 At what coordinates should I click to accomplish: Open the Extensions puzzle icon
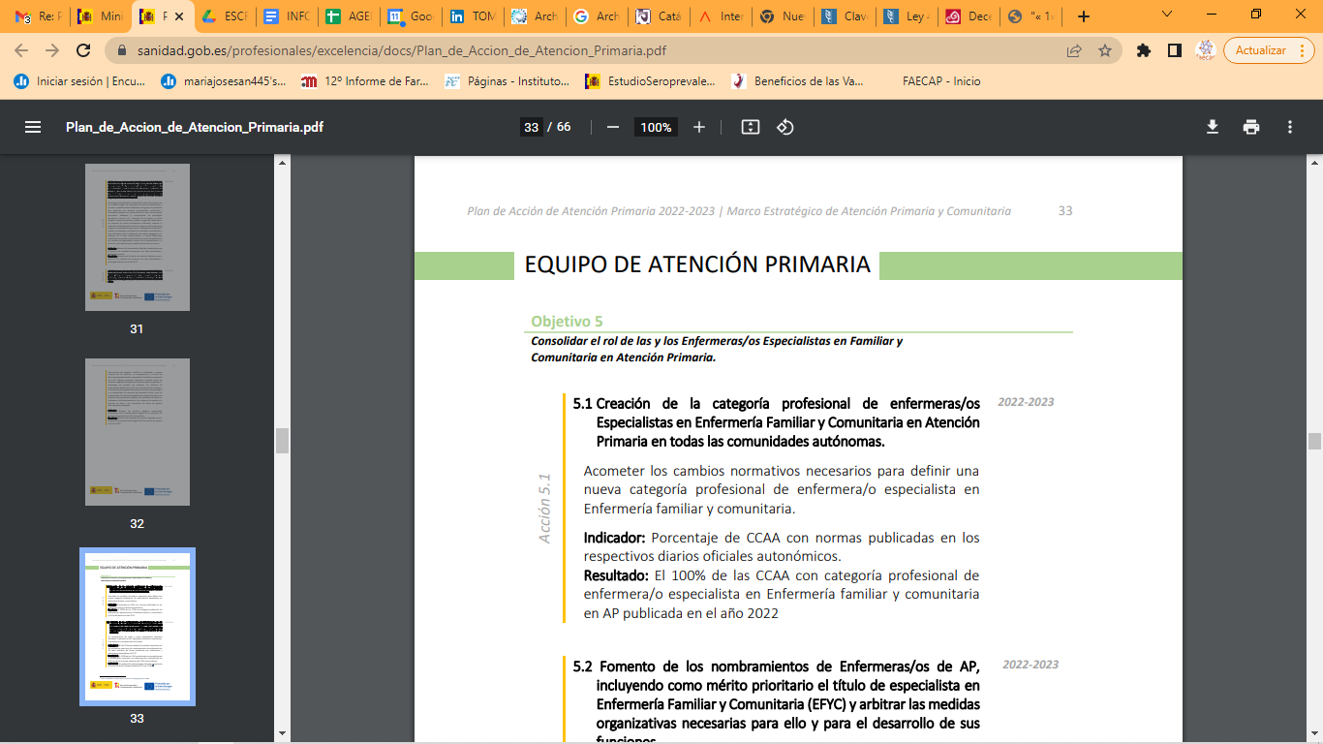1144,50
